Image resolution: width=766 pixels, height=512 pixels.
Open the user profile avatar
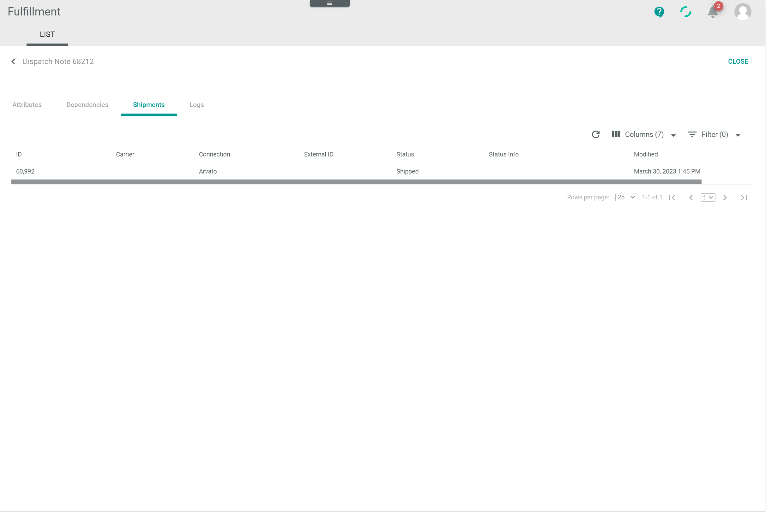pyautogui.click(x=742, y=12)
